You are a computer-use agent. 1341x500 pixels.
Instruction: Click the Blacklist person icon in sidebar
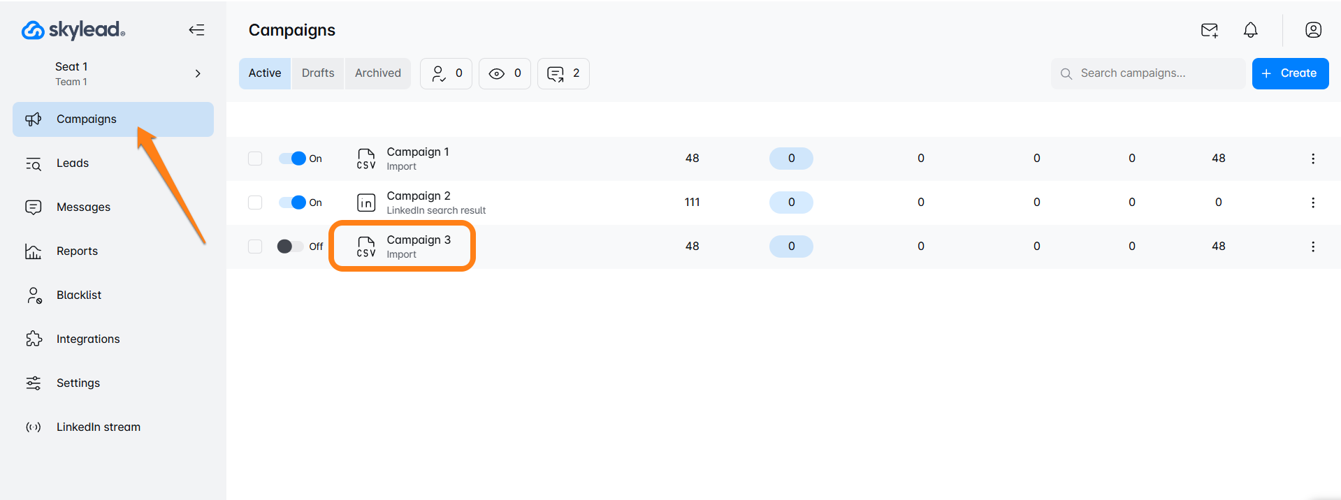[34, 295]
